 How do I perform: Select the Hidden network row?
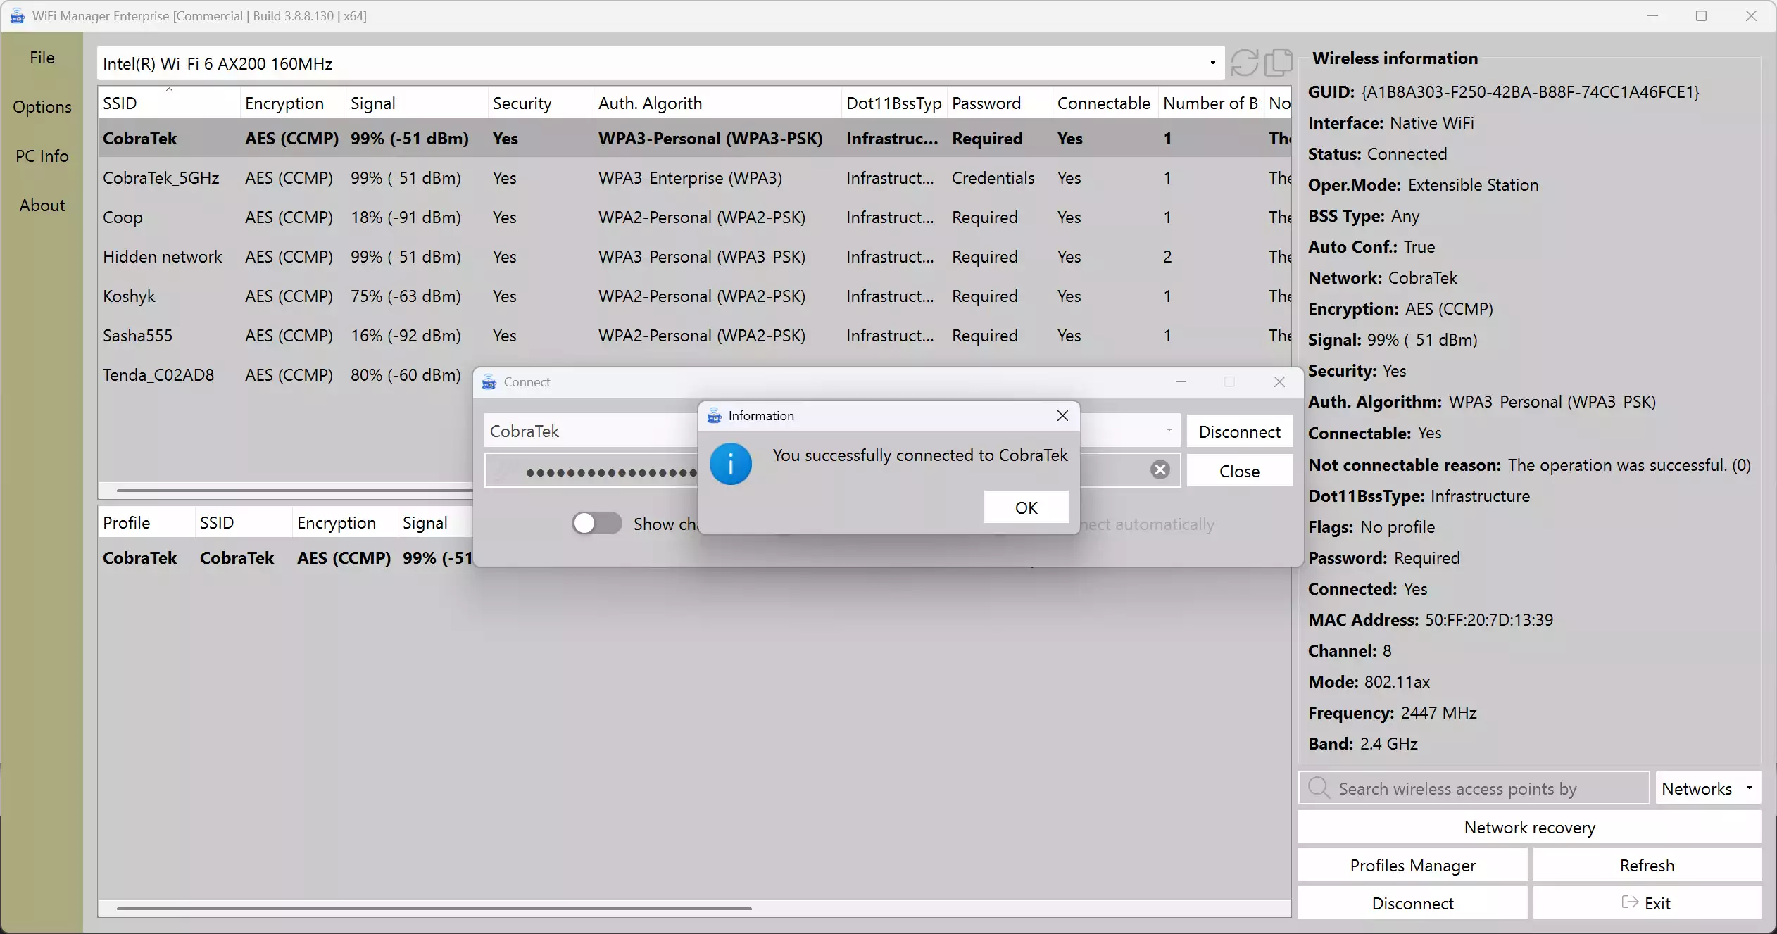tap(694, 256)
